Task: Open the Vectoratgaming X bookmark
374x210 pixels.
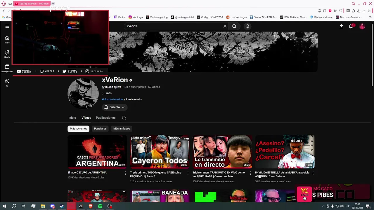Action: point(157,17)
